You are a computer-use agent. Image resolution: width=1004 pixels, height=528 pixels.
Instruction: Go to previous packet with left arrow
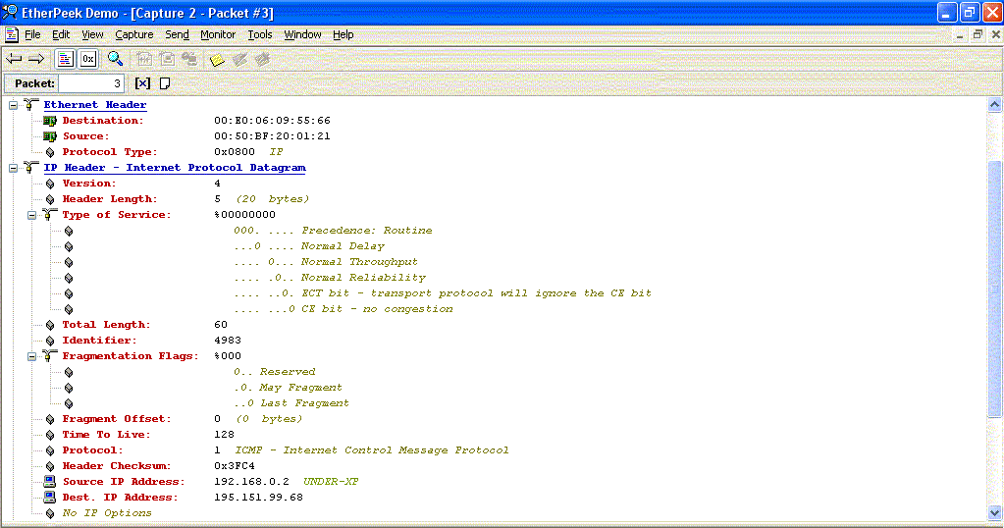pos(14,60)
